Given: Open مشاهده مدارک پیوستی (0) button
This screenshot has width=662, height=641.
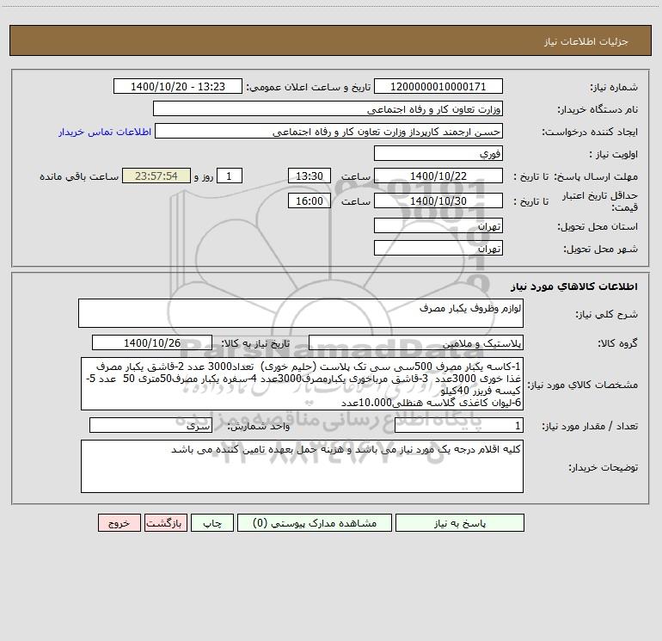Looking at the screenshot, I should 315,522.
